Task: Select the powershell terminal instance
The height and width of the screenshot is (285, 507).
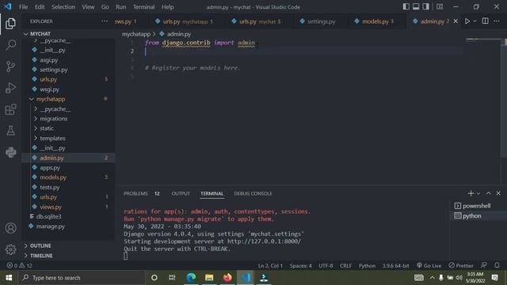Action: (x=477, y=206)
